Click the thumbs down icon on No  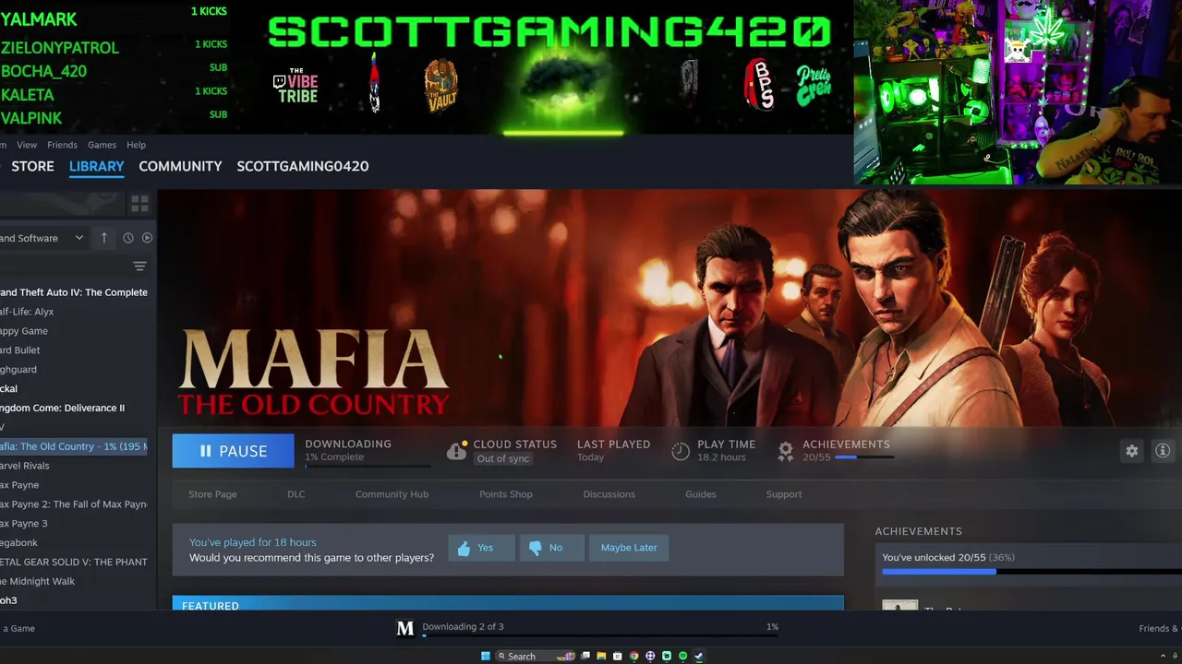(536, 548)
